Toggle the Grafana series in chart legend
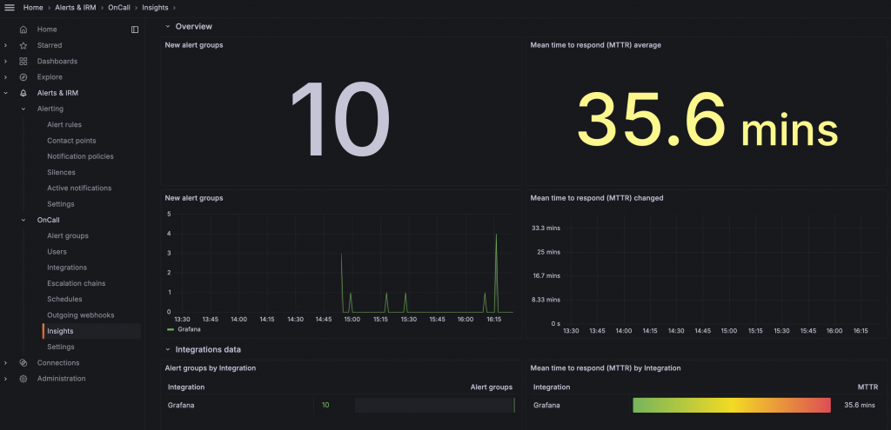 (184, 329)
